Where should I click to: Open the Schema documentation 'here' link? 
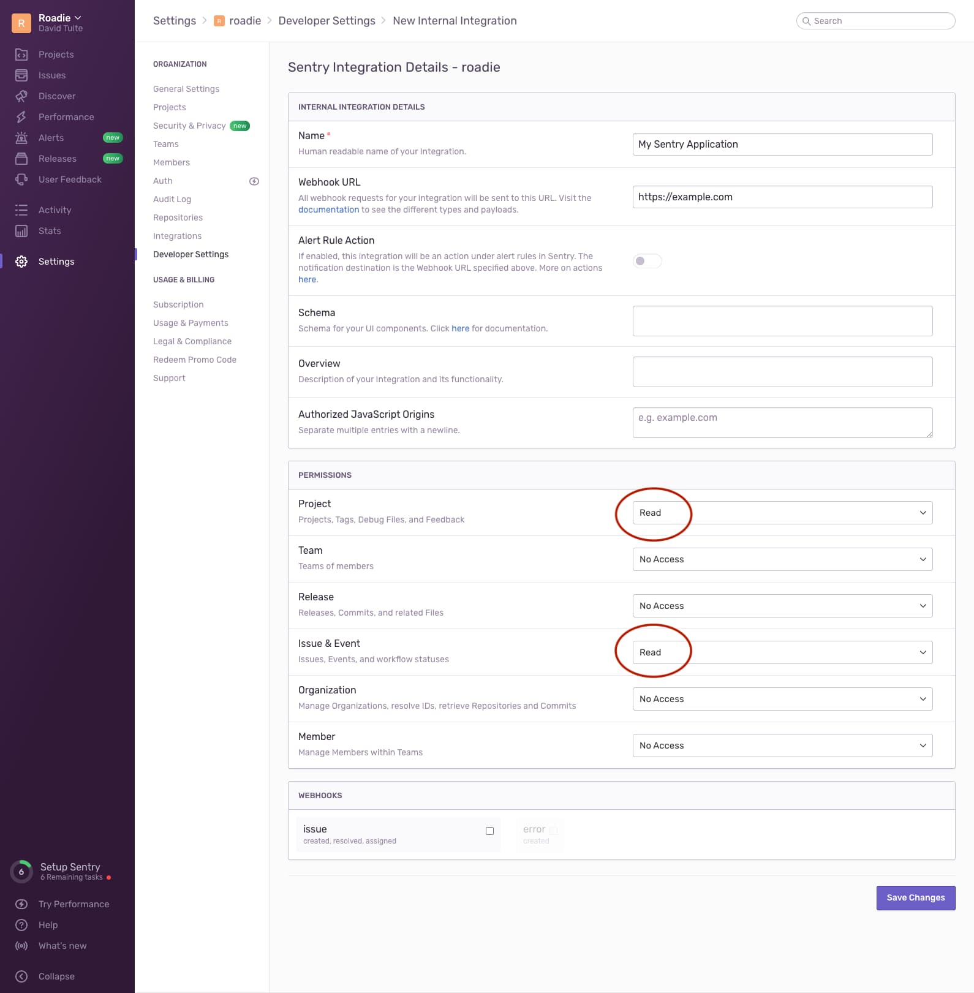[x=460, y=328]
